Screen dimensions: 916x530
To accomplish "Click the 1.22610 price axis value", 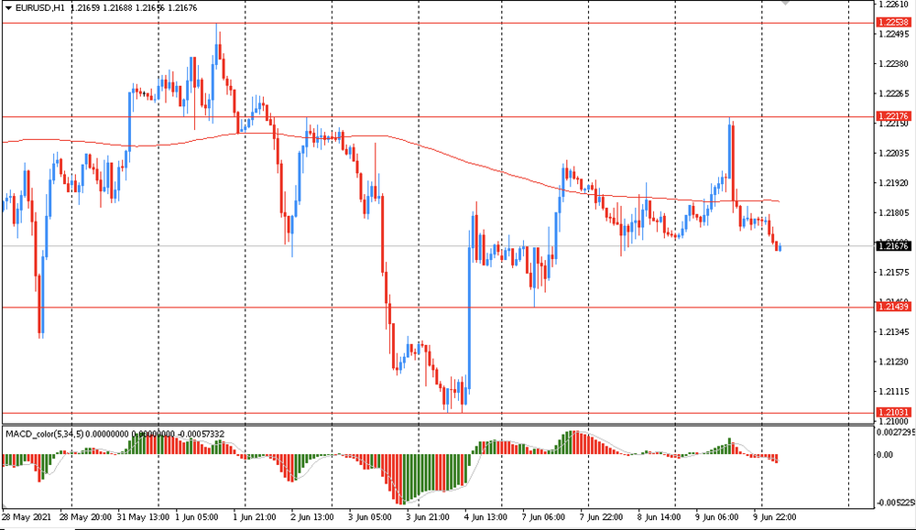I will (x=894, y=5).
